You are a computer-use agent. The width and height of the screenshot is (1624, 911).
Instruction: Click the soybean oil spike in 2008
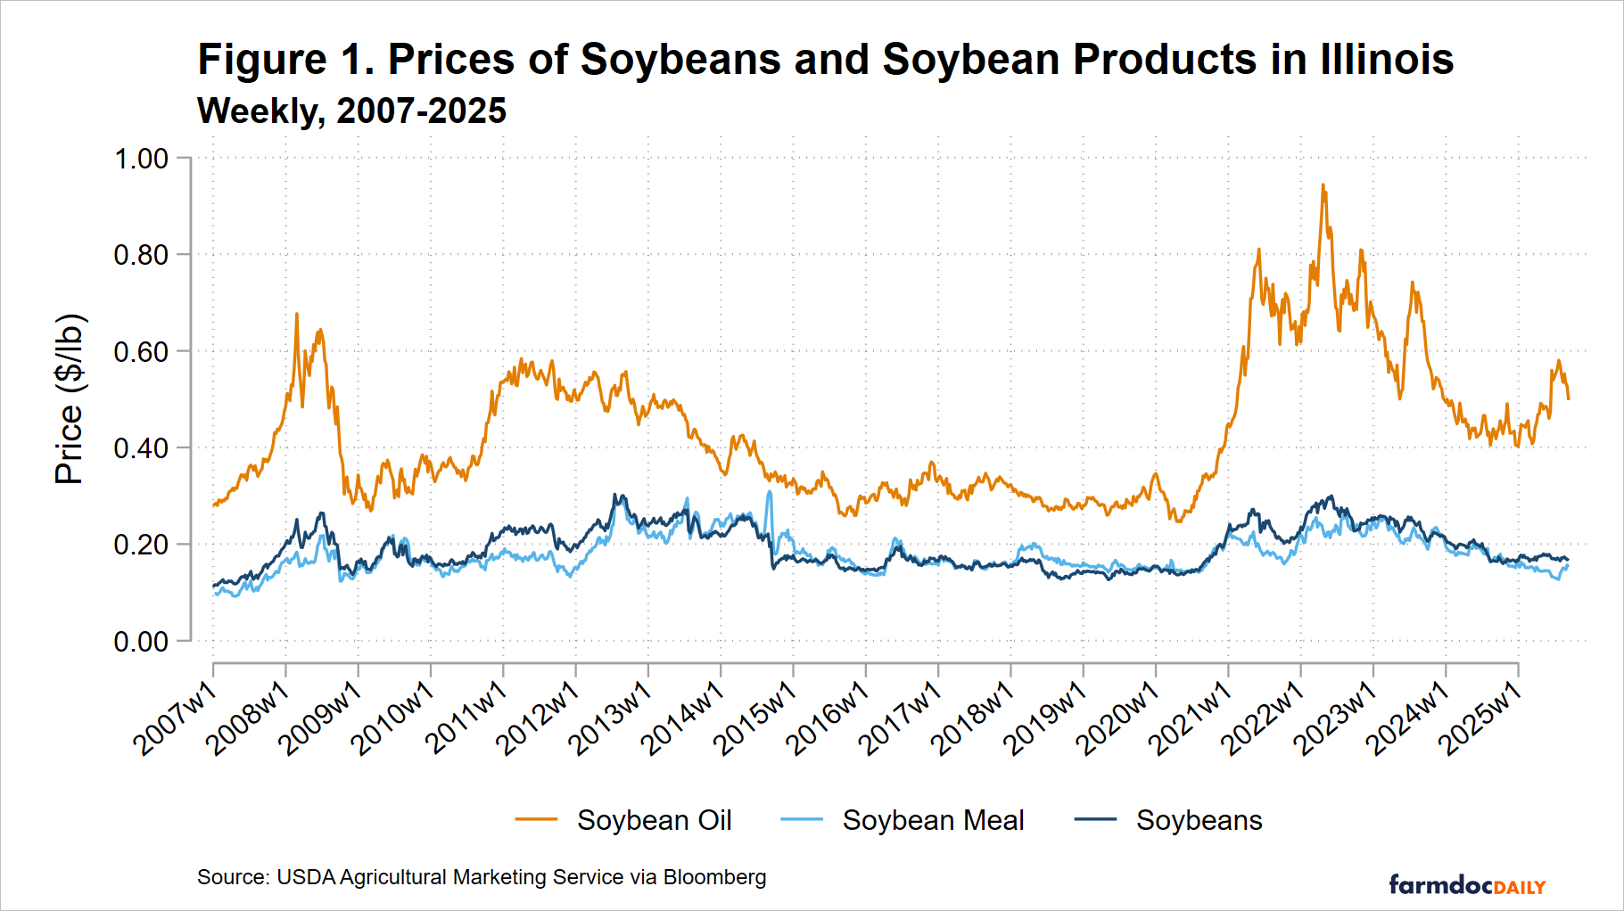pos(296,314)
